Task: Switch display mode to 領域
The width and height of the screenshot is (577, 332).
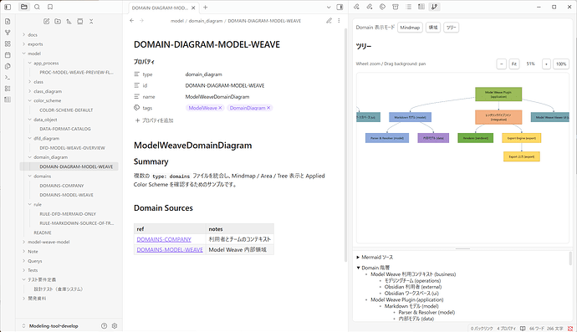Action: (x=433, y=28)
